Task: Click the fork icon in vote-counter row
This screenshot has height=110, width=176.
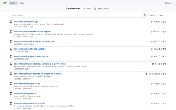Action: pyautogui.click(x=164, y=104)
